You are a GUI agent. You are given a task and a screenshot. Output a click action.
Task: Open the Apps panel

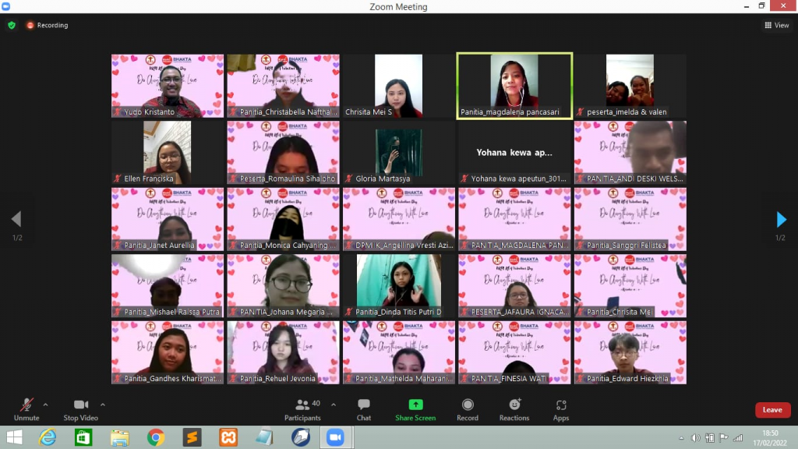coord(561,408)
